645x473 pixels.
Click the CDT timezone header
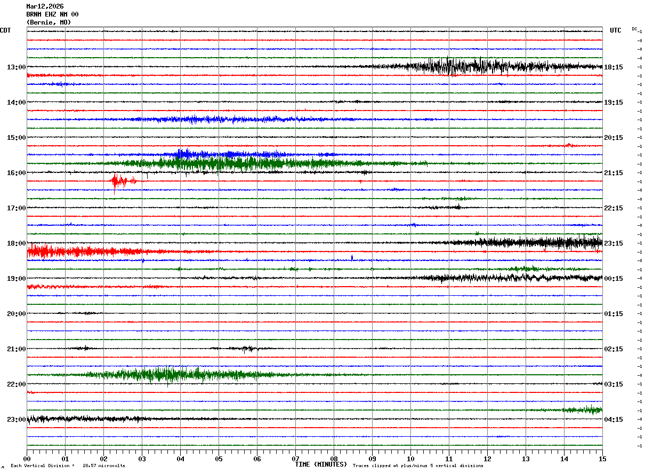click(x=5, y=30)
